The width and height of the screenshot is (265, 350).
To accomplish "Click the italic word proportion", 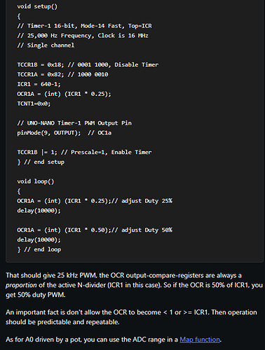I will coord(21,286).
